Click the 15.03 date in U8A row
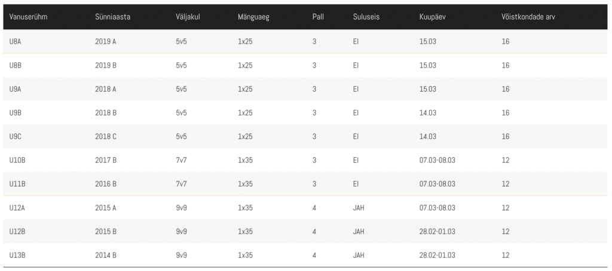This screenshot has height=271, width=612. (427, 41)
